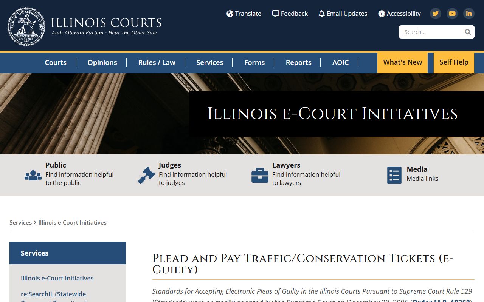Open the Twitter social icon

tap(436, 14)
